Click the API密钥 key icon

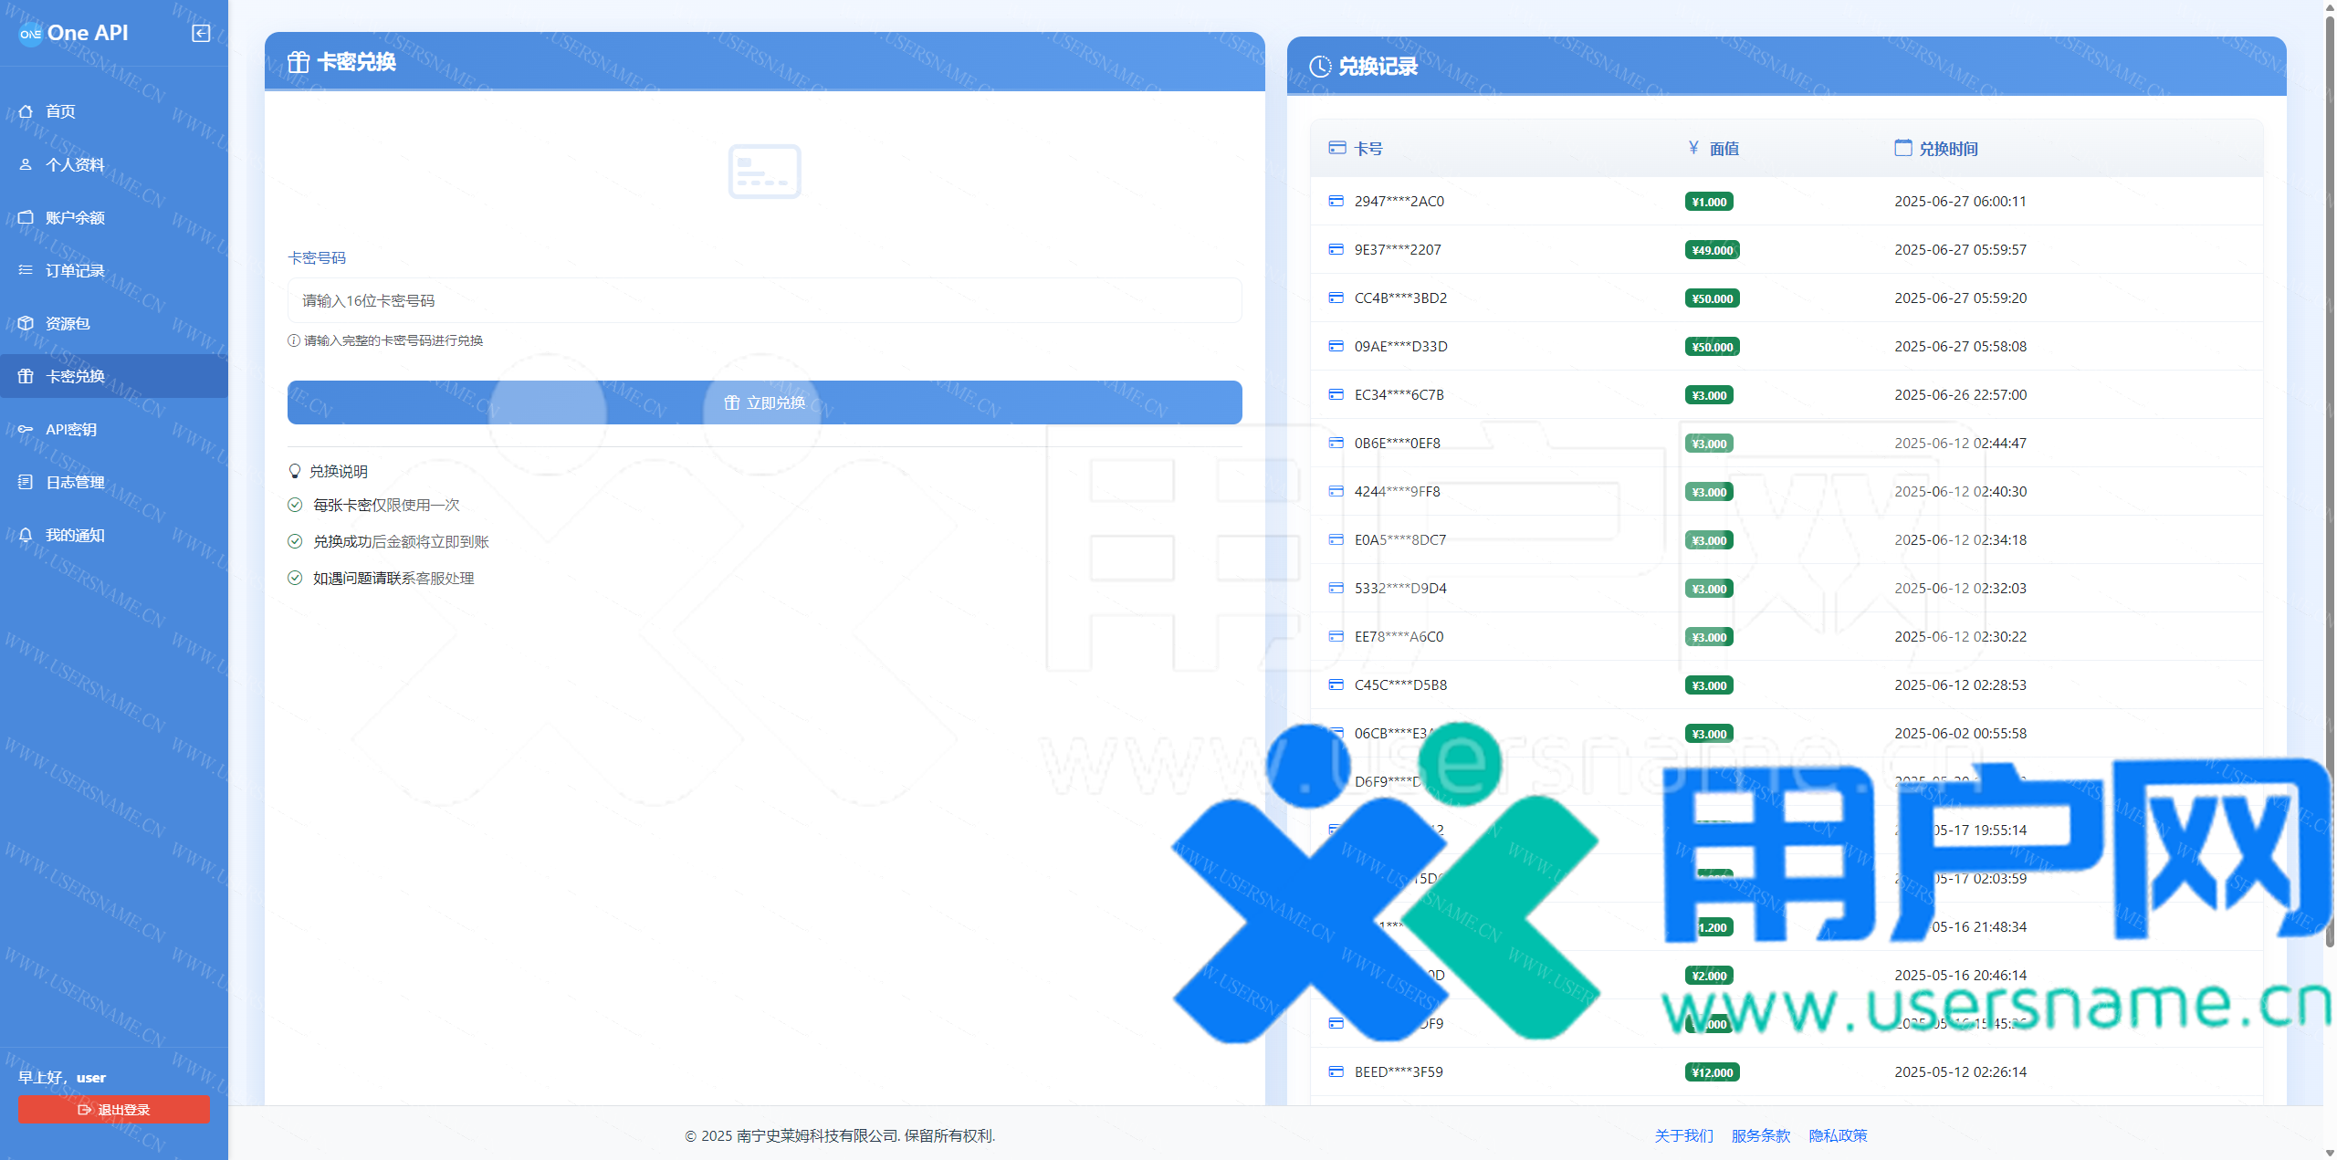click(x=26, y=429)
